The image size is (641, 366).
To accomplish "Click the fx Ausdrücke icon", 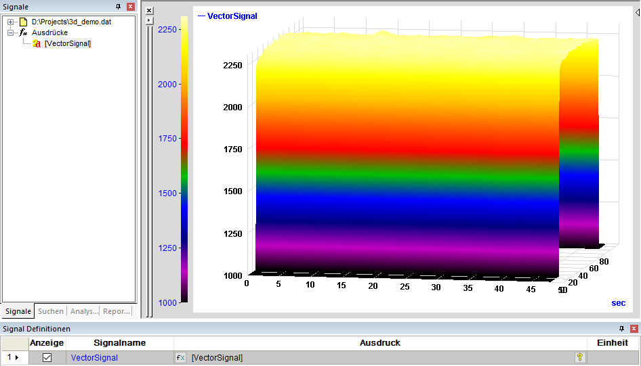I will tap(23, 32).
